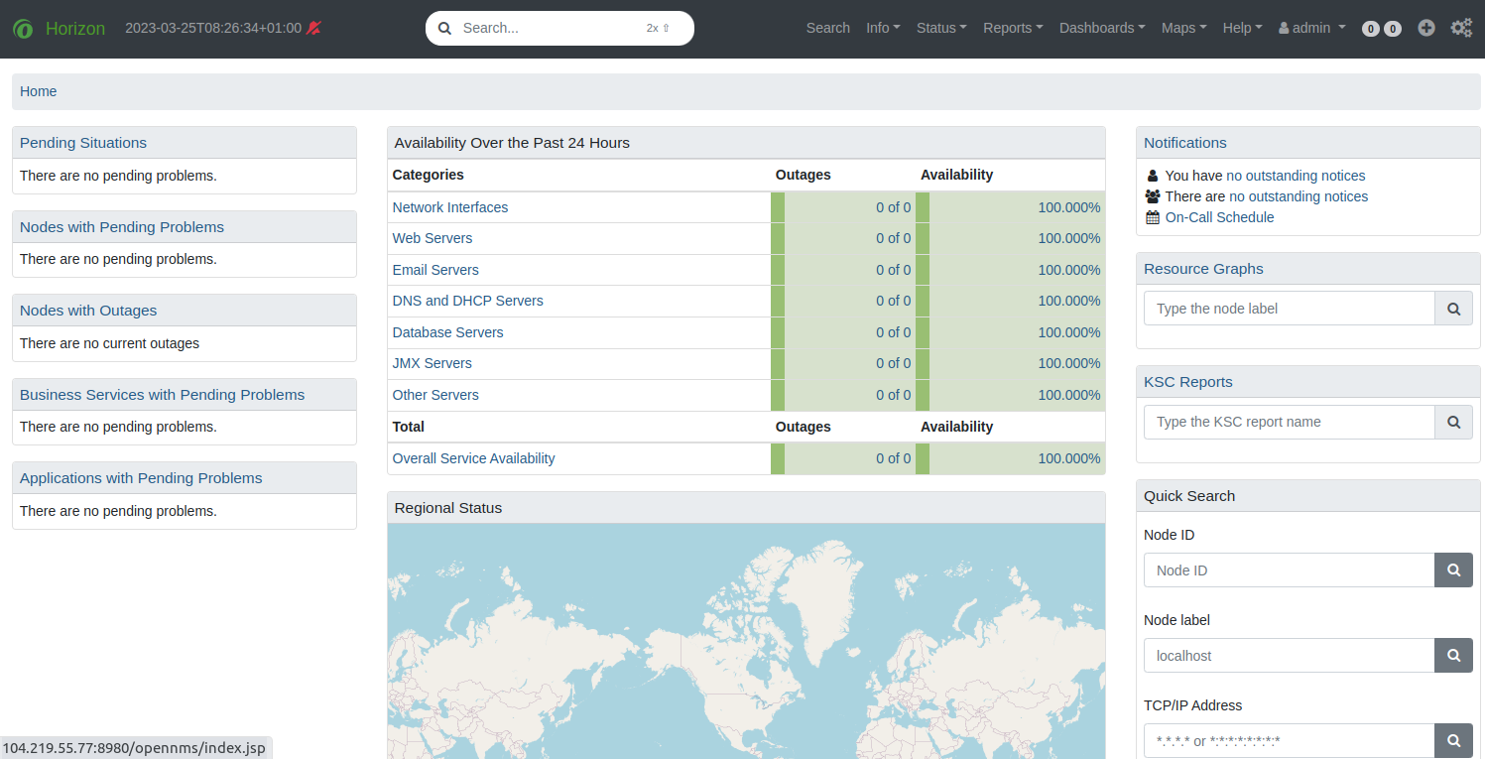Click the Overall Service Availability 100.000% bar
The height and width of the screenshot is (759, 1485).
(1068, 458)
